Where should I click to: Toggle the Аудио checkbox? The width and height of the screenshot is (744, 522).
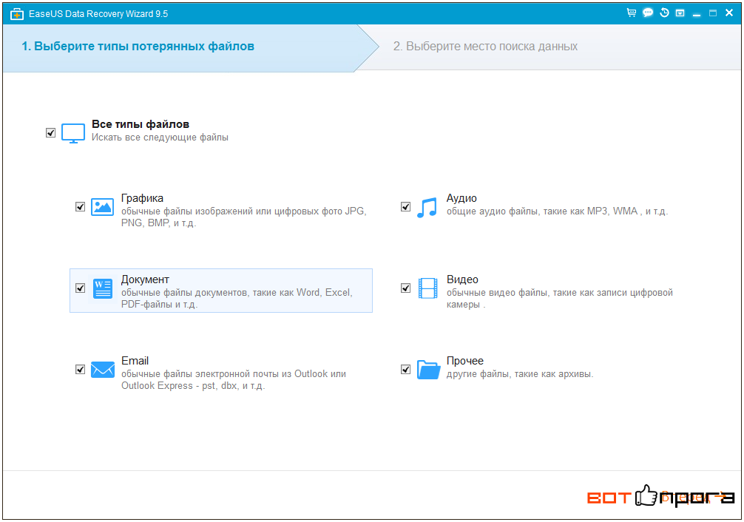[x=406, y=207]
